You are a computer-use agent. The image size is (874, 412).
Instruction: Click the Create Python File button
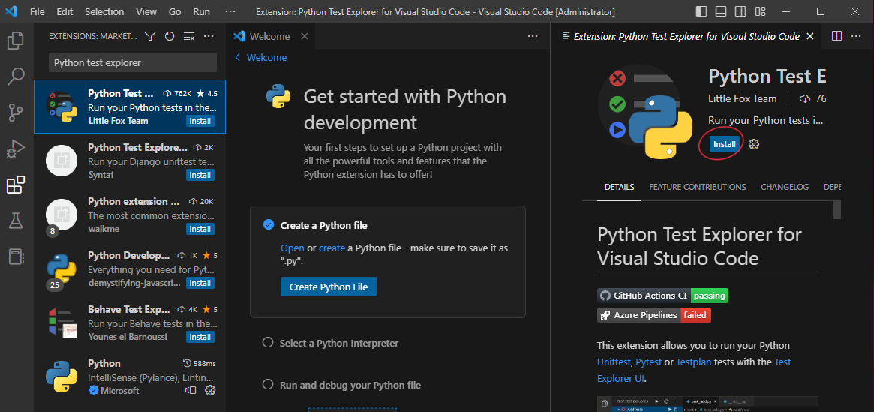329,287
